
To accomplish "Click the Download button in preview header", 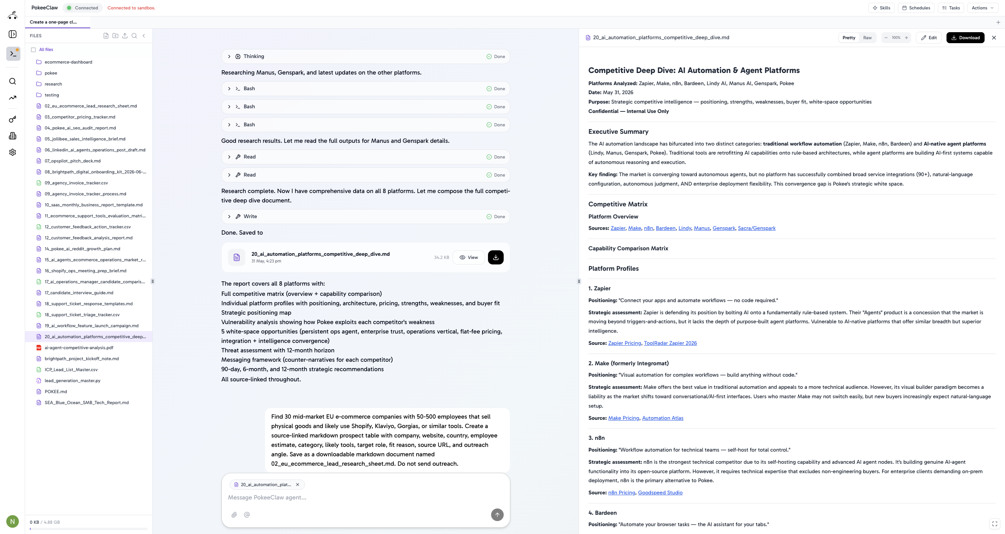I will 965,38.
